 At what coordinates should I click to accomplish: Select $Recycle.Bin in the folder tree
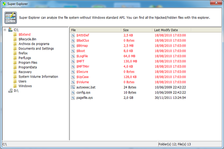27,39
